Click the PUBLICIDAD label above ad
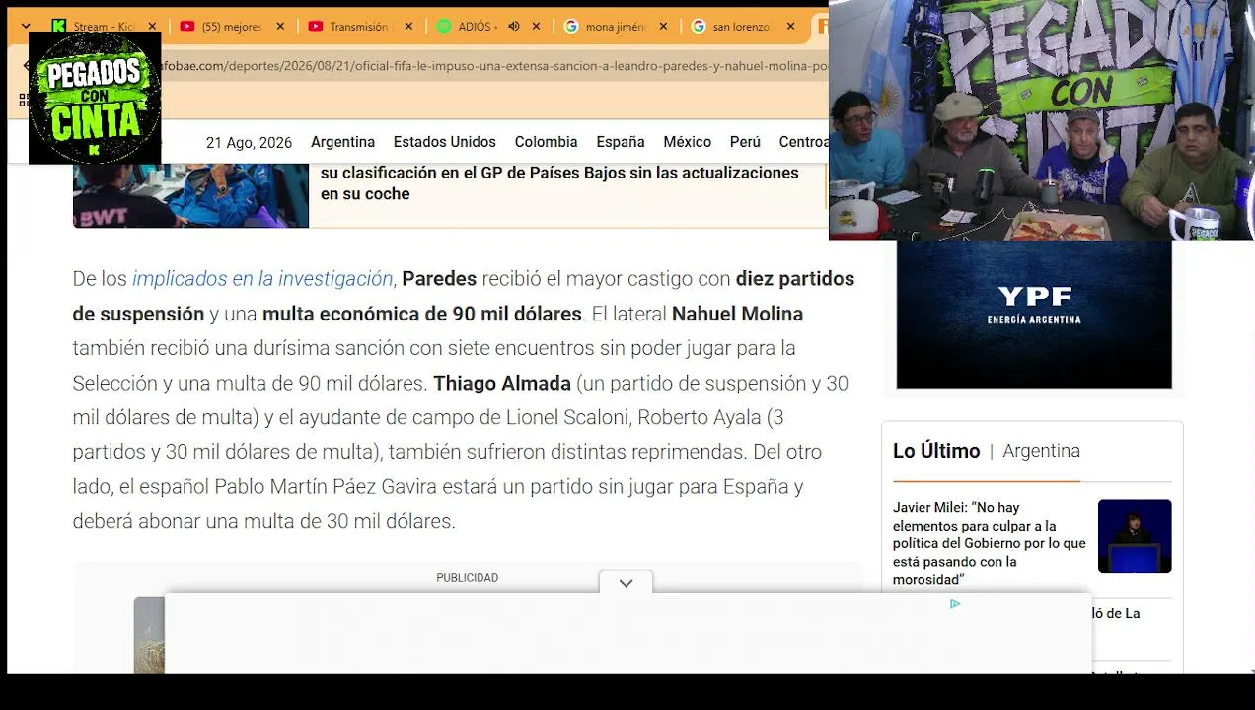The height and width of the screenshot is (710, 1255). point(468,578)
